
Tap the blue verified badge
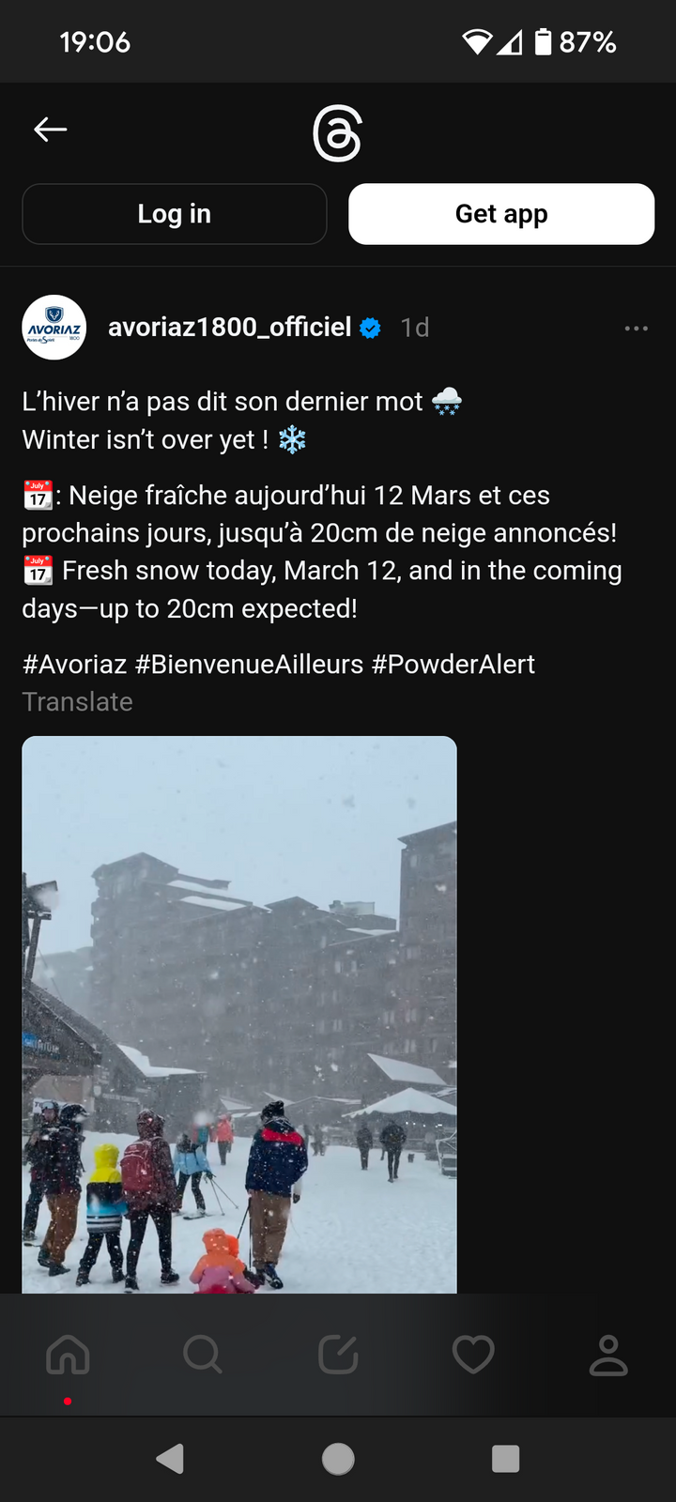[371, 328]
